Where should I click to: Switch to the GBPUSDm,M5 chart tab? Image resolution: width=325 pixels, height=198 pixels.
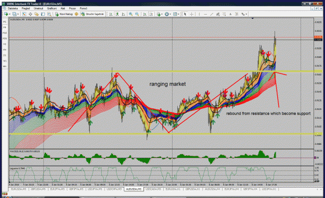[38, 189]
